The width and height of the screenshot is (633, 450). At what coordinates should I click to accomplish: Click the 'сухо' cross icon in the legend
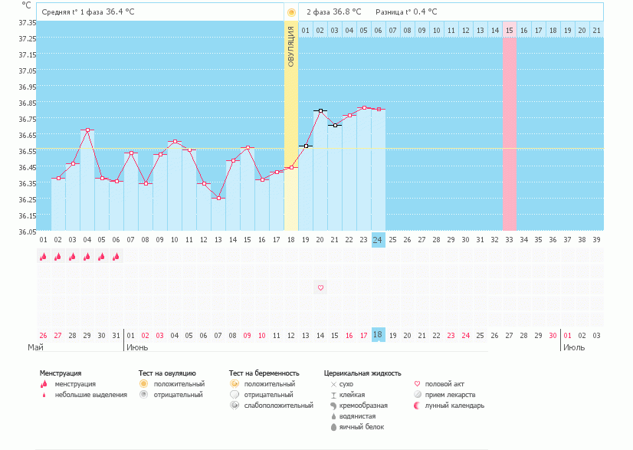point(333,384)
